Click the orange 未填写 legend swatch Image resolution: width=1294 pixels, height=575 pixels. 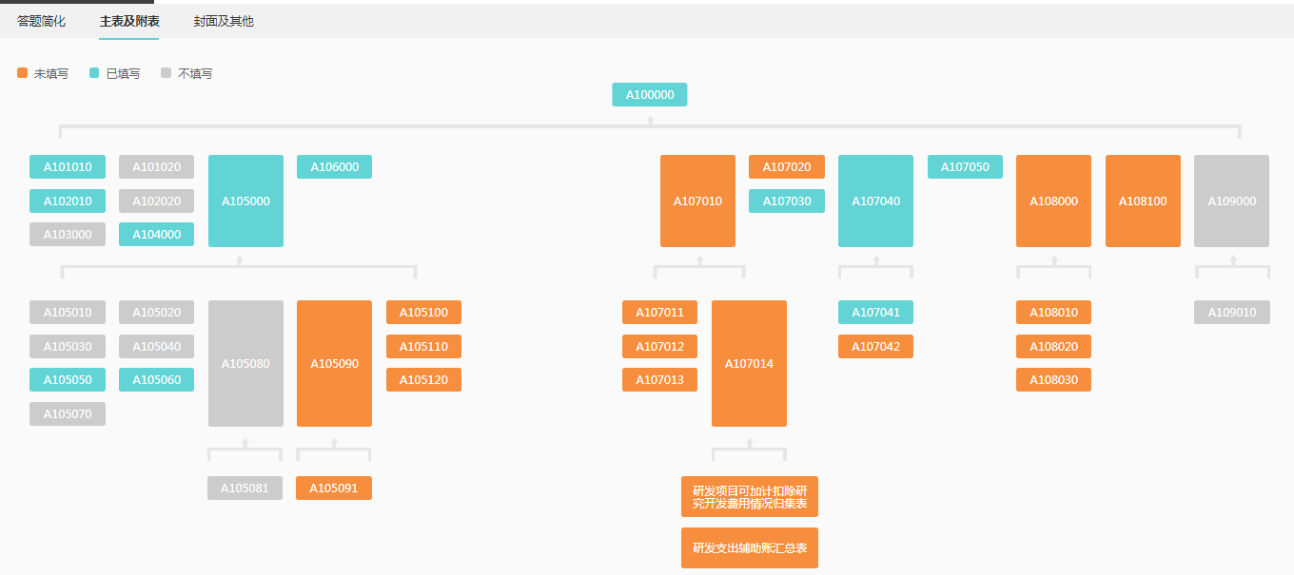point(23,72)
